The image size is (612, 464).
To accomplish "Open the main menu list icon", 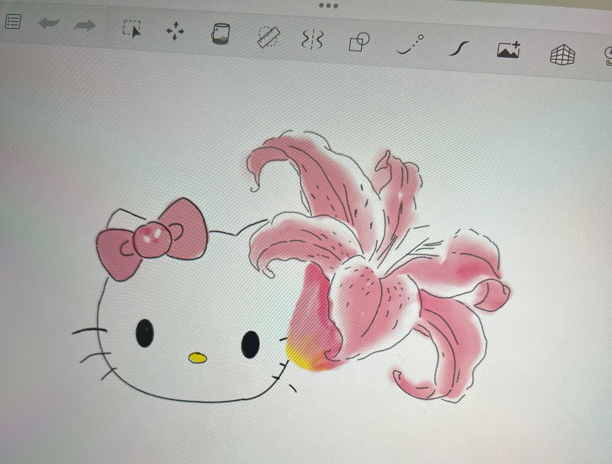I will (12, 22).
